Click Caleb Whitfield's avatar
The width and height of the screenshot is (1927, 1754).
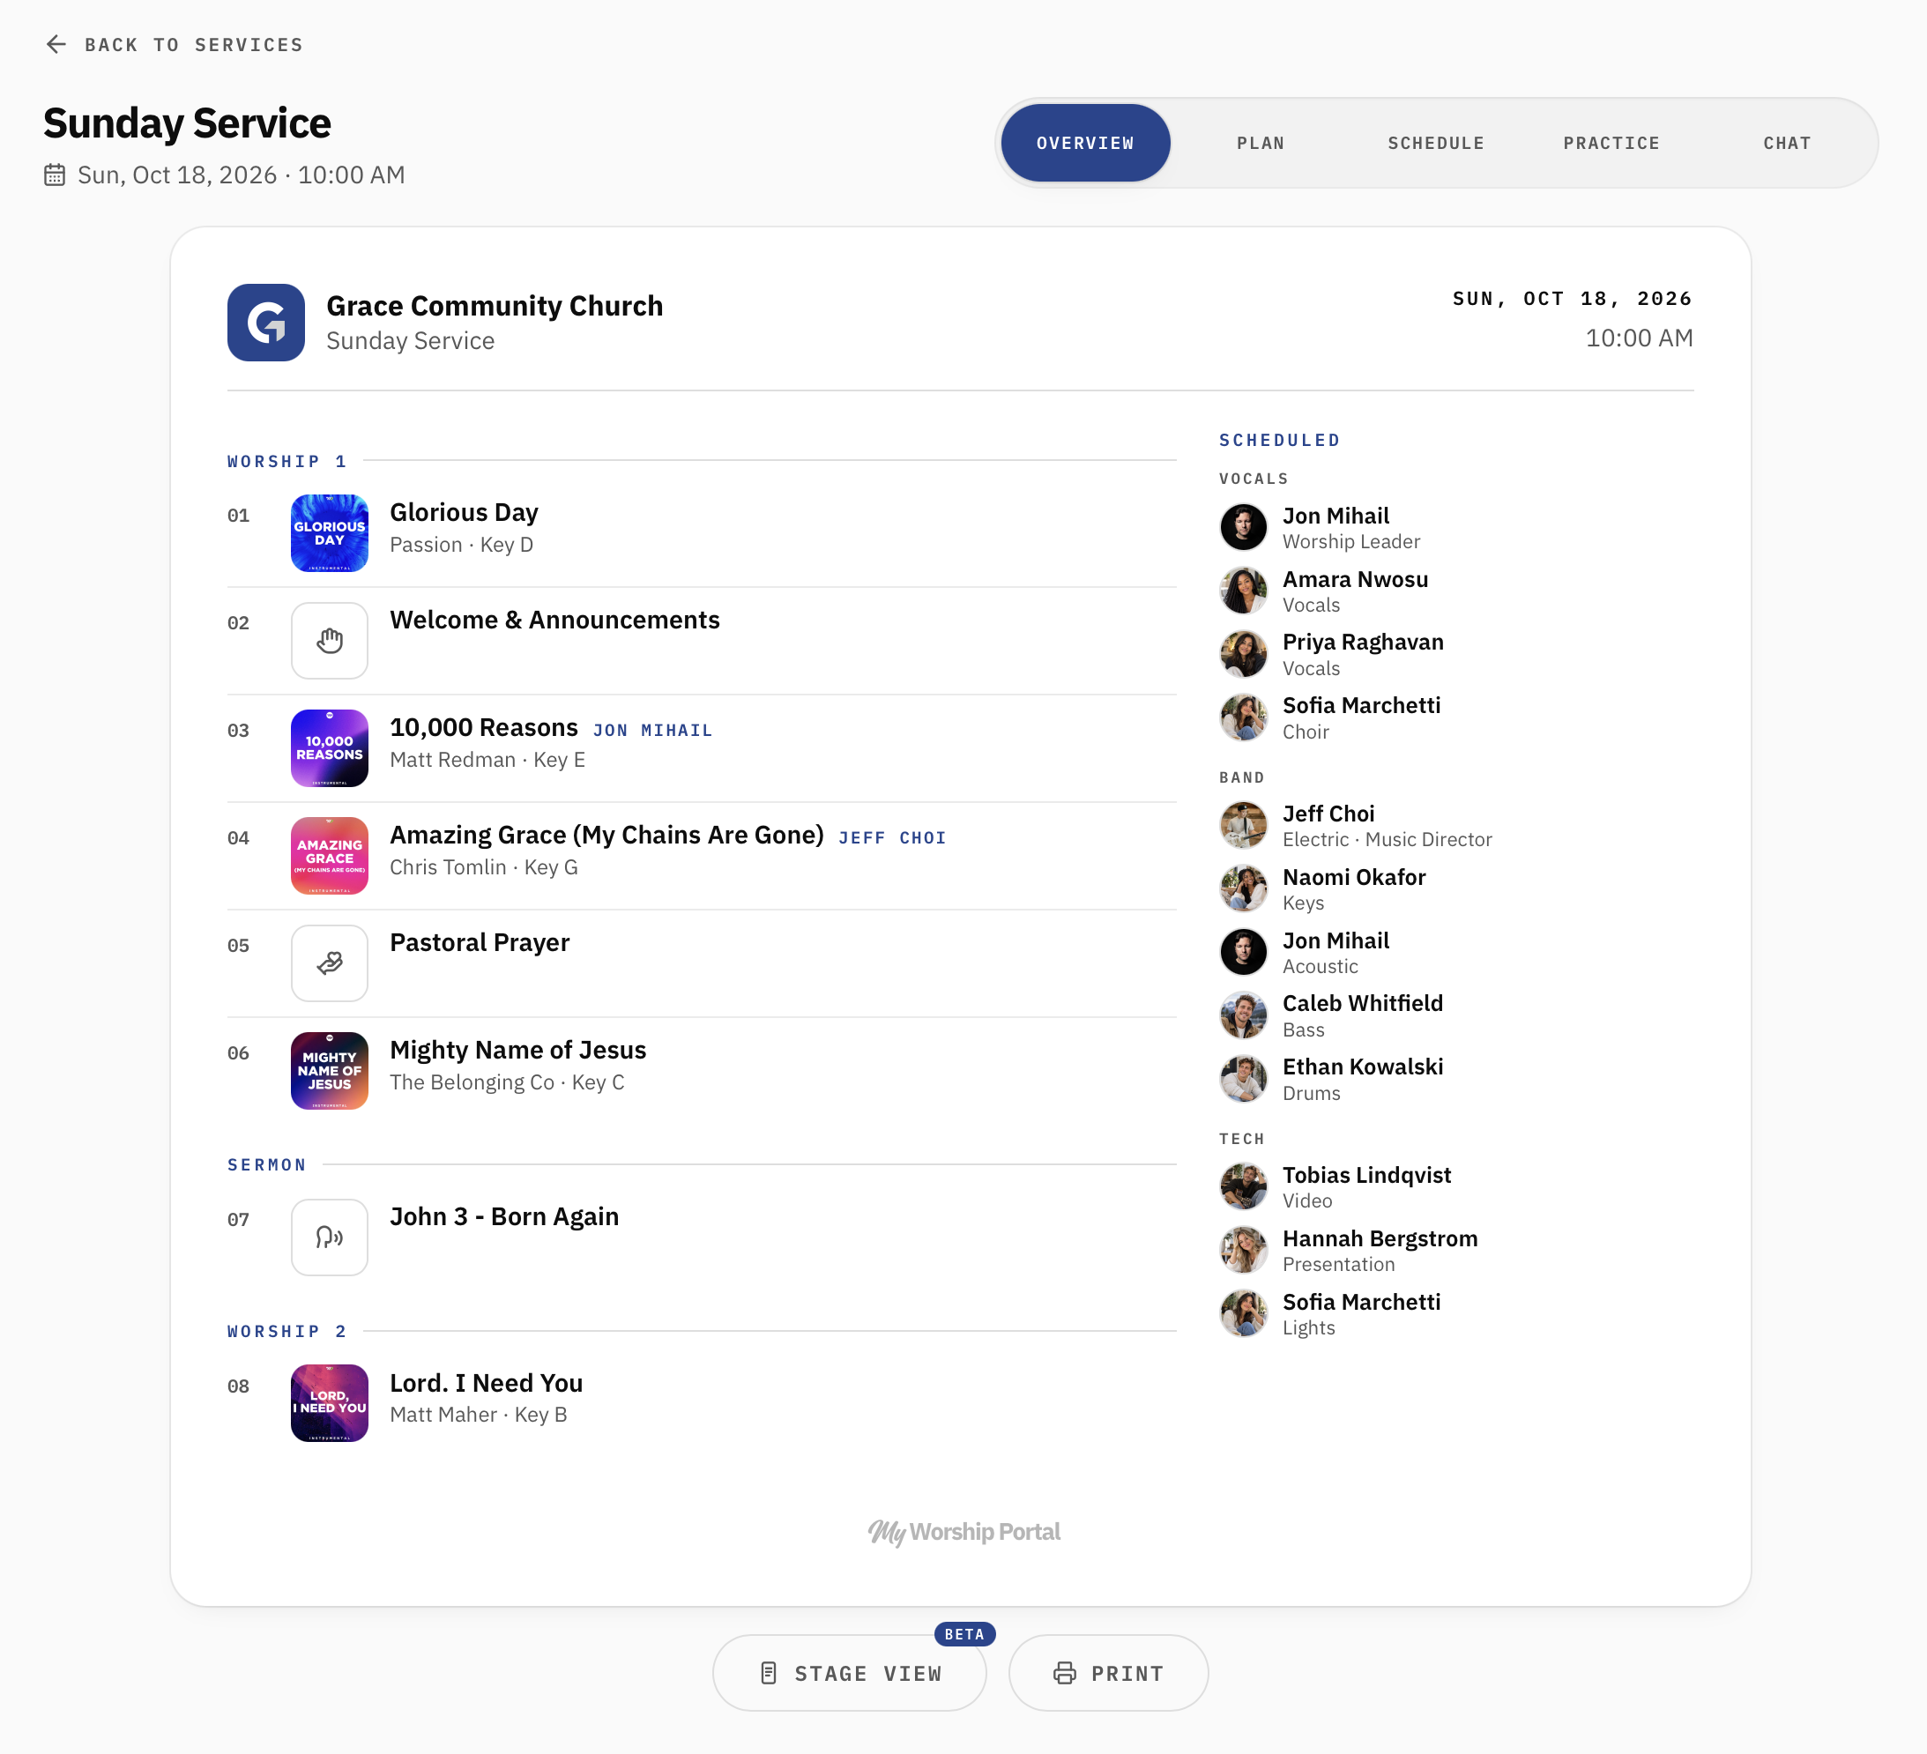(1244, 1015)
